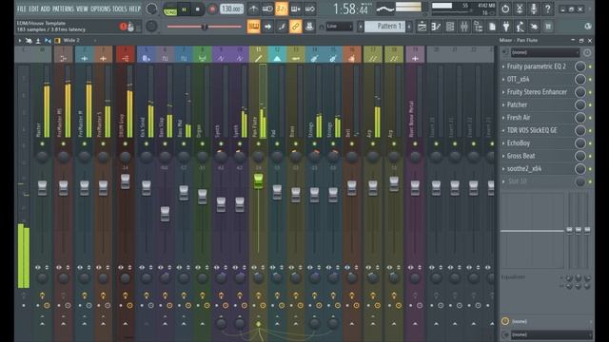
Task: Mute the Drum group track LED
Action: (x=125, y=143)
